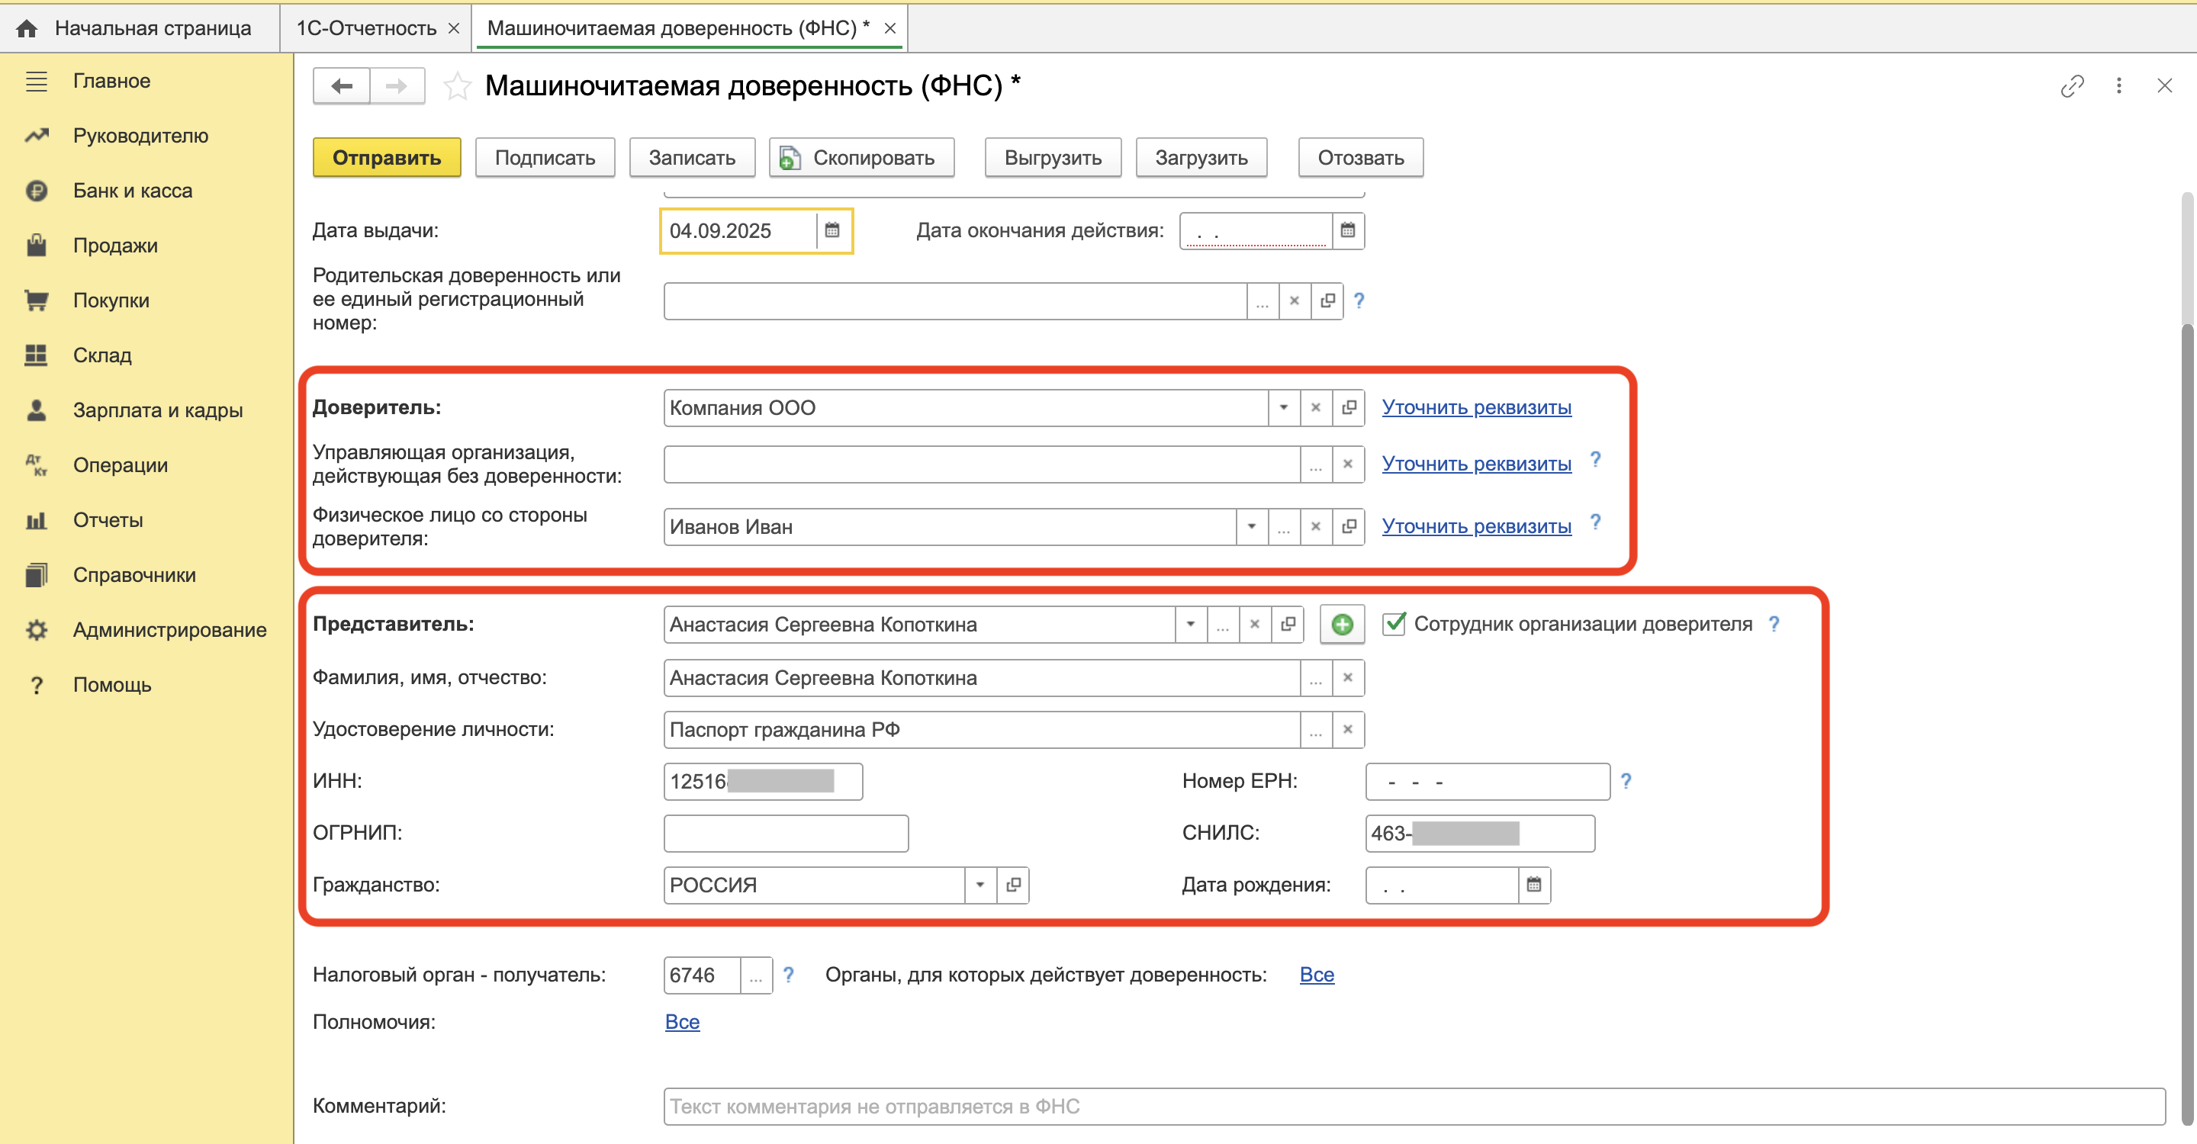Viewport: 2197px width, 1144px height.
Task: Open Зарплата и кадры sidebar section
Action: coord(158,410)
